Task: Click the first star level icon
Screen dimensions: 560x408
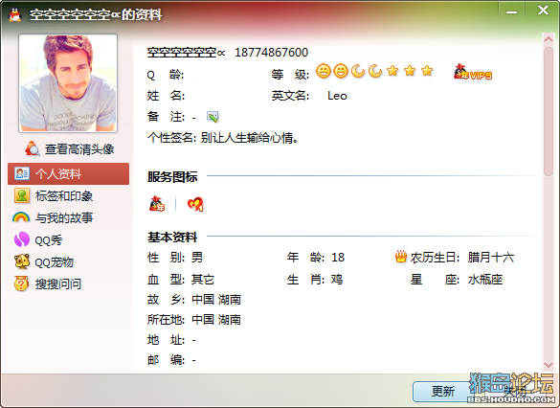Action: [x=392, y=71]
